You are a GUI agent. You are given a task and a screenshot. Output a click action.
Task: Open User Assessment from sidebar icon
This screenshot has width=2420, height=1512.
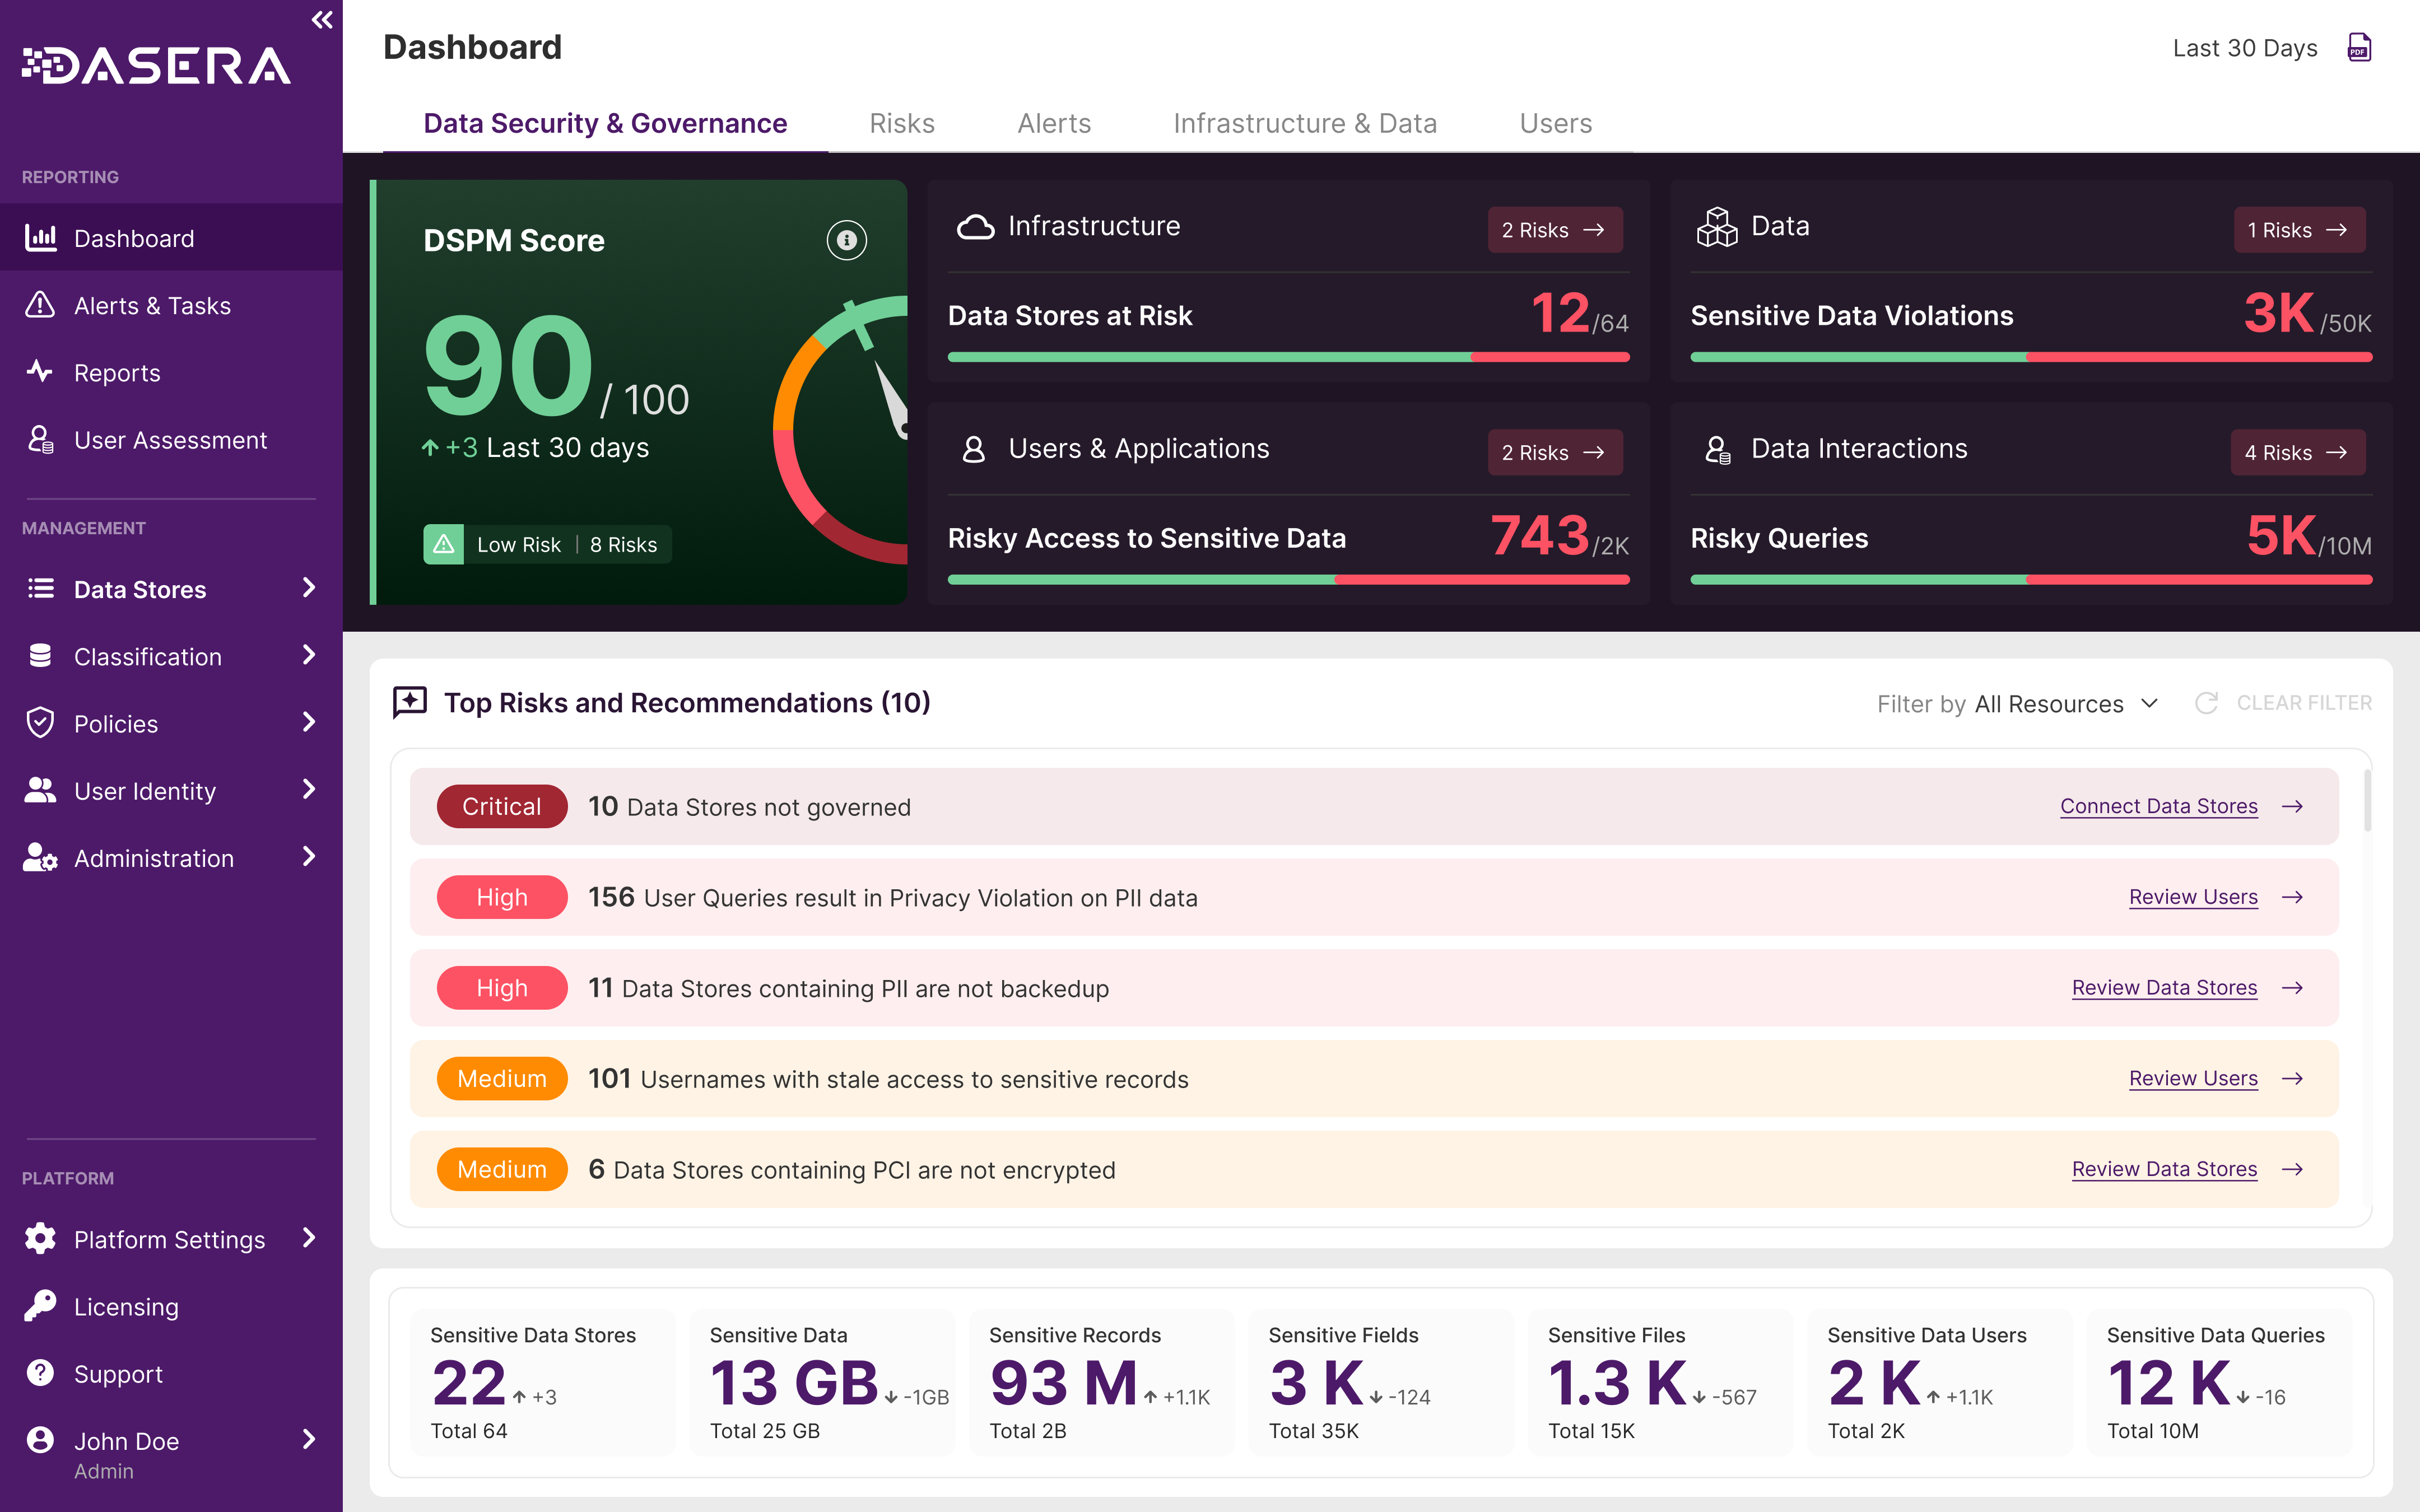click(x=40, y=440)
